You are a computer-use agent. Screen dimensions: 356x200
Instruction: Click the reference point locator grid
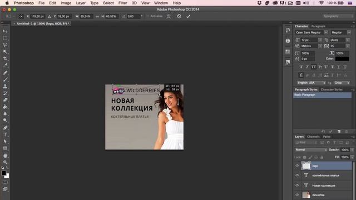tap(21, 16)
